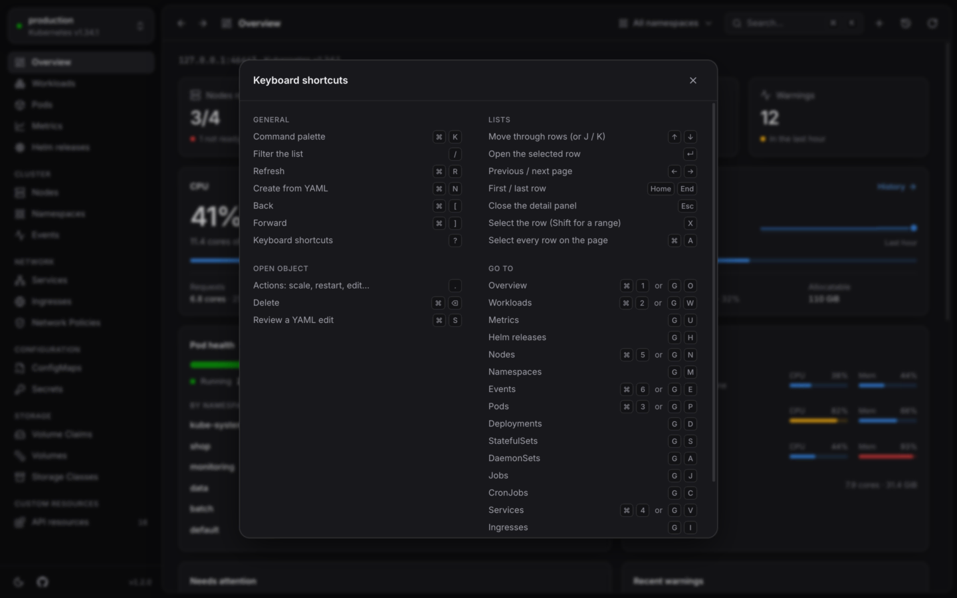The image size is (957, 598).
Task: Close the Keyboard shortcuts dialog
Action: click(693, 80)
